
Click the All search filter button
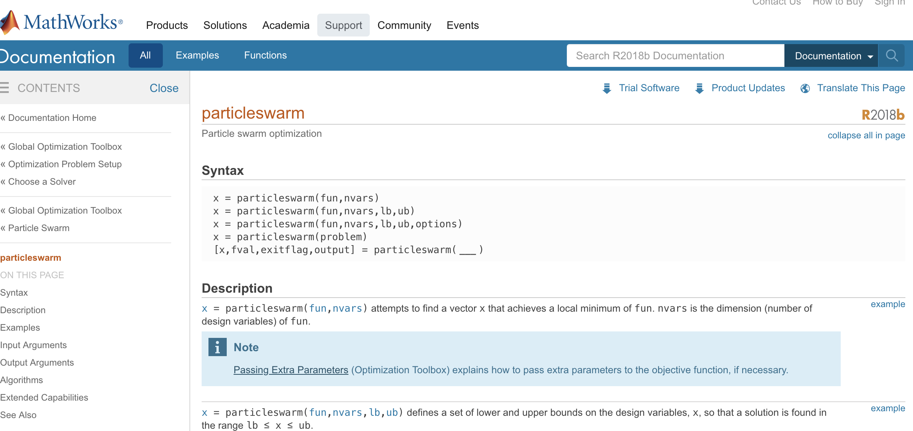144,55
